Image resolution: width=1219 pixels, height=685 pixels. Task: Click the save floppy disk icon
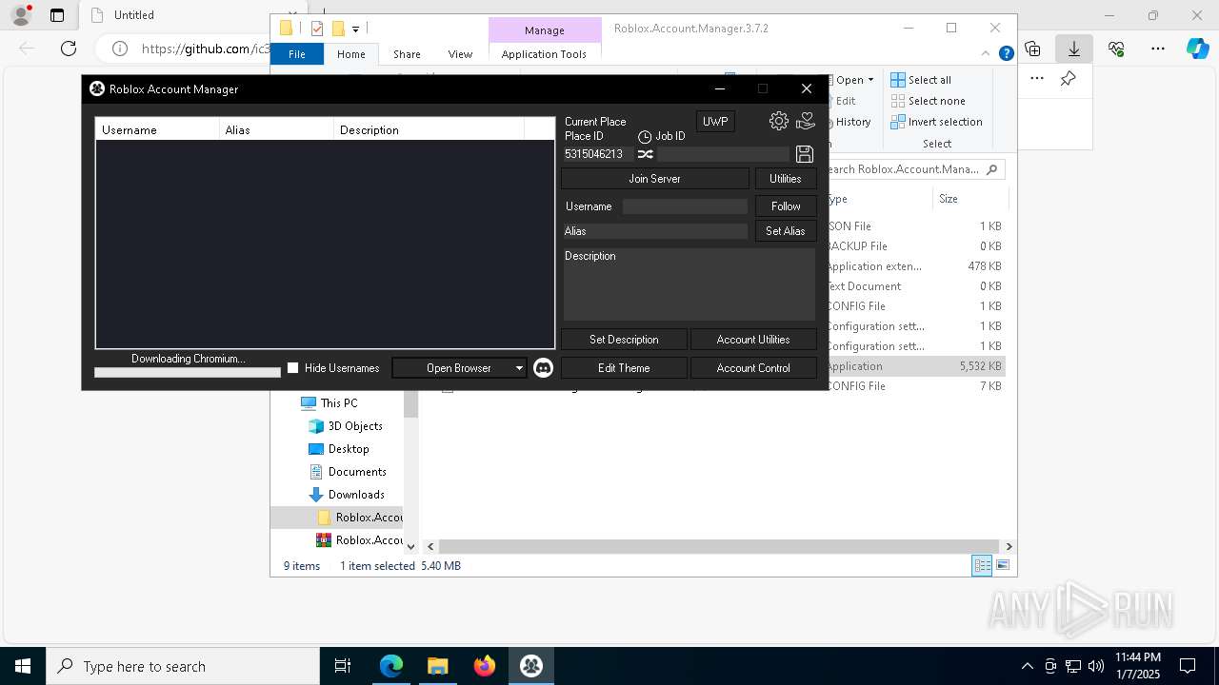[x=805, y=154]
